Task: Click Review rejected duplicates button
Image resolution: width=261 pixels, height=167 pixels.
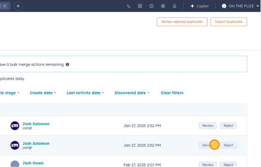Action: 182,22
